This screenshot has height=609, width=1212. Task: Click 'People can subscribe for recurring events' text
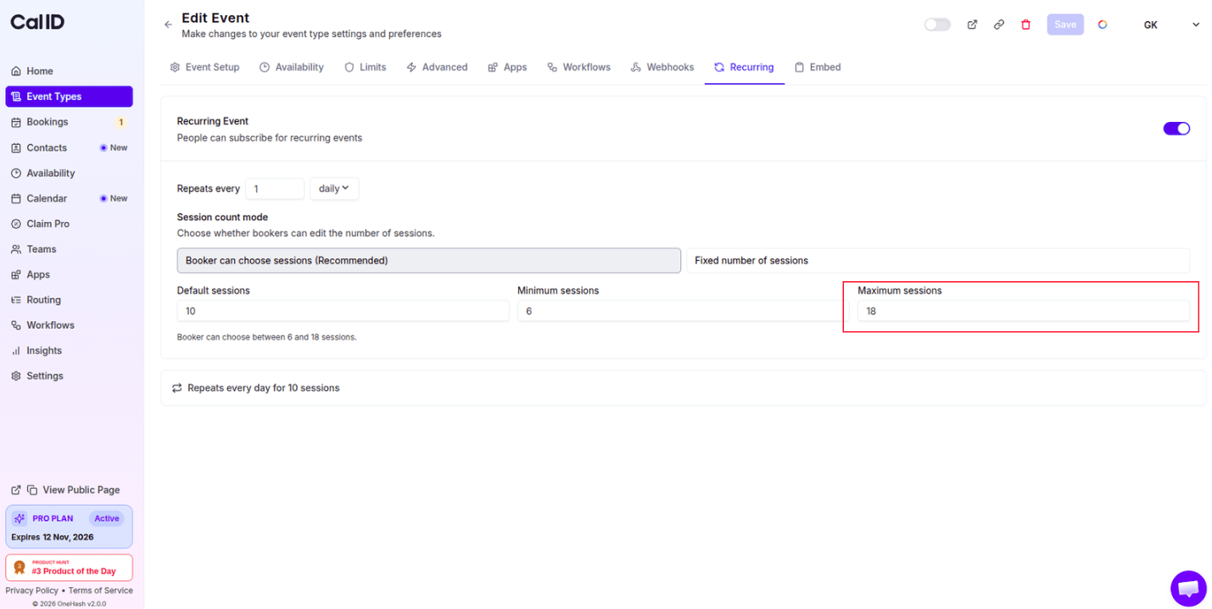(270, 137)
